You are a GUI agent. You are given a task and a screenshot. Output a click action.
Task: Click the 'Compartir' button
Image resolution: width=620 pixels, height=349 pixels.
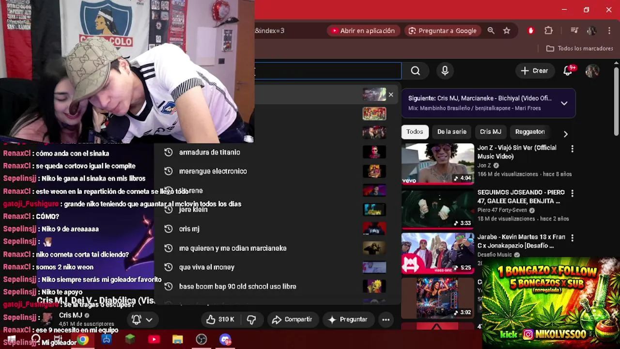click(292, 319)
